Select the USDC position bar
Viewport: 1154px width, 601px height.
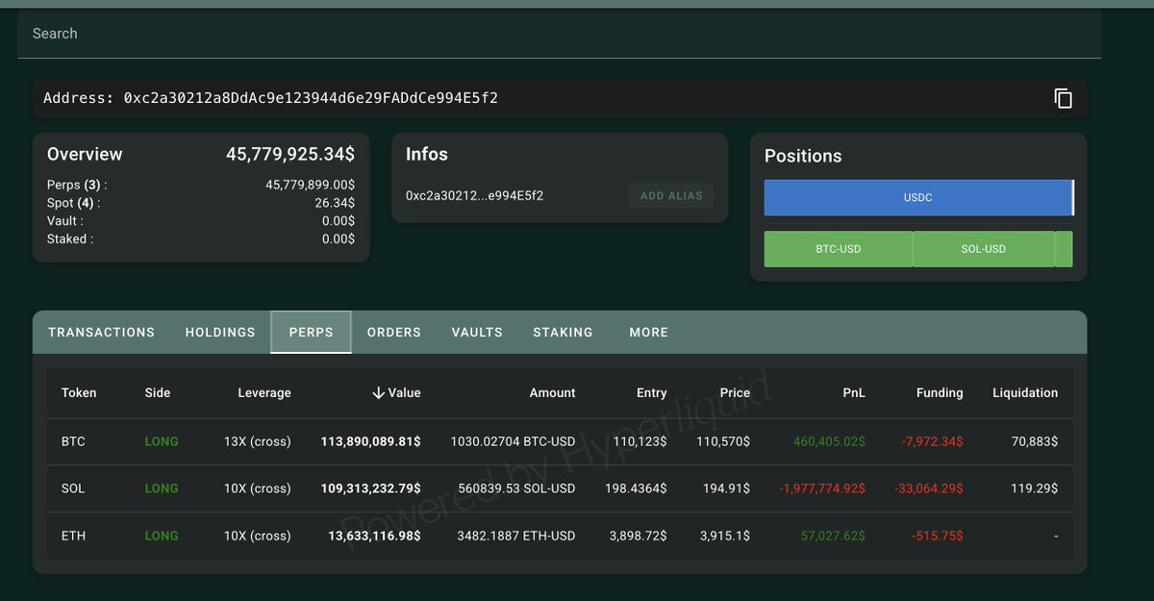(917, 197)
